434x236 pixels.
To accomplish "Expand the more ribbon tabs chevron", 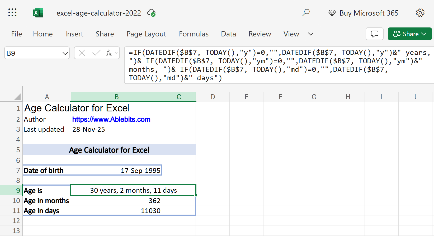I will coord(311,34).
